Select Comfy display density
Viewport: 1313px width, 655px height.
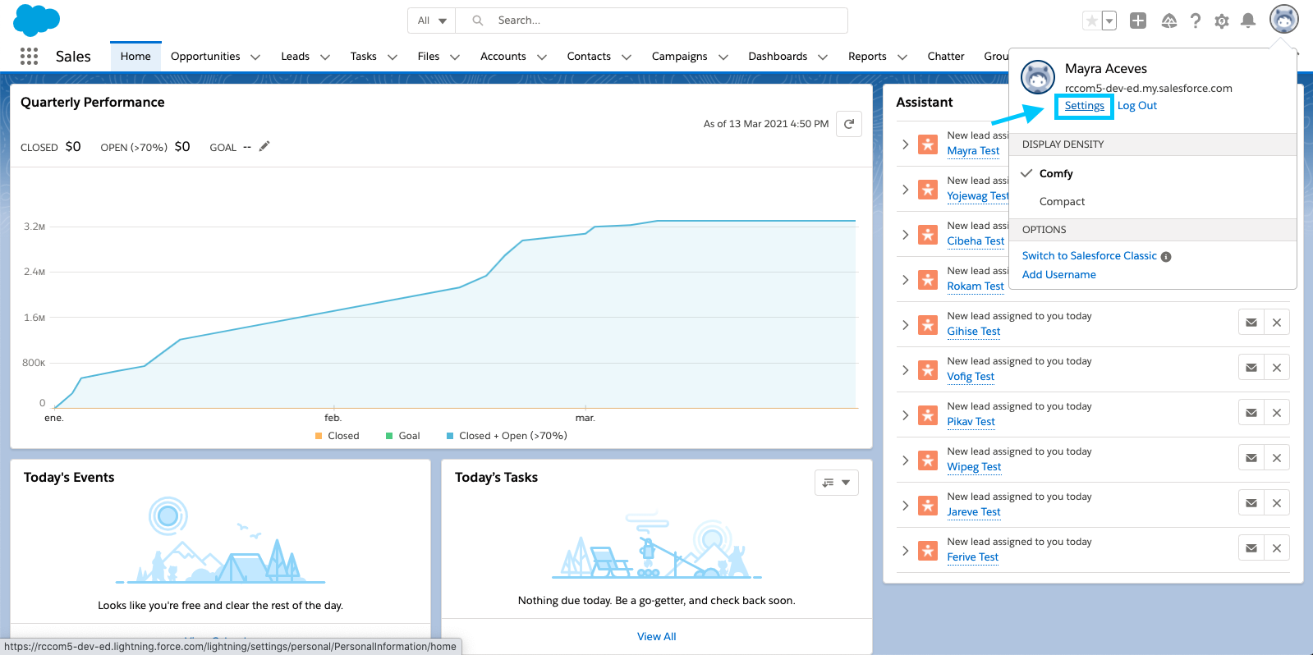1055,174
